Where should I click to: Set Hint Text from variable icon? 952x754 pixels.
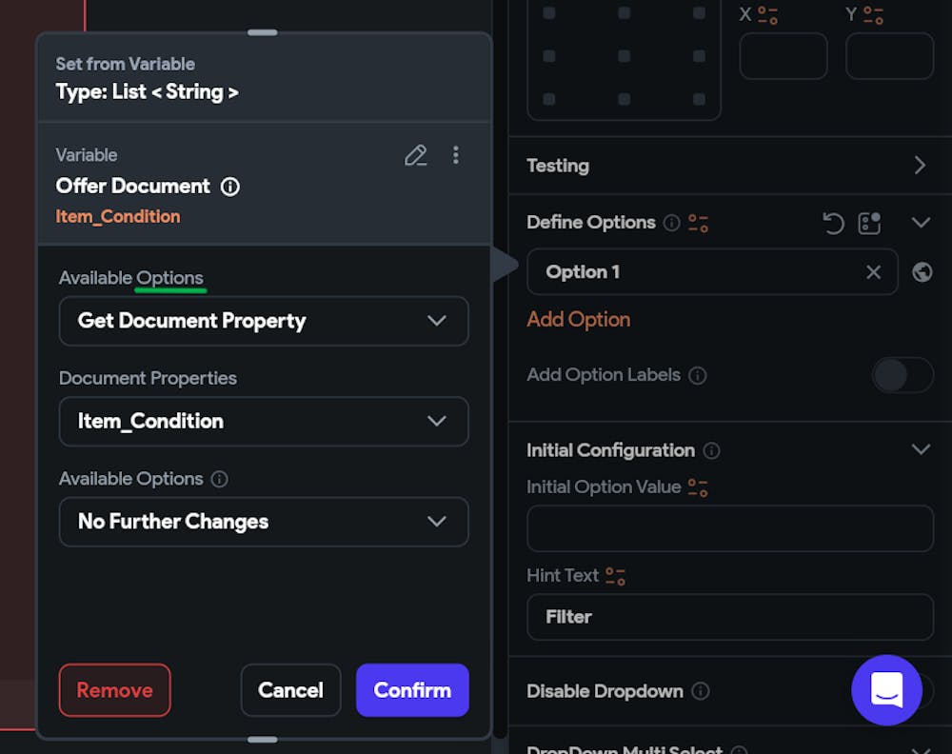pyautogui.click(x=615, y=576)
